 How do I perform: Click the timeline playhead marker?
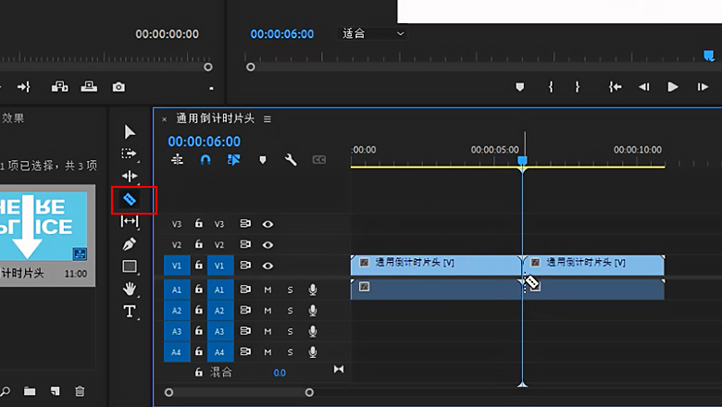pos(522,161)
